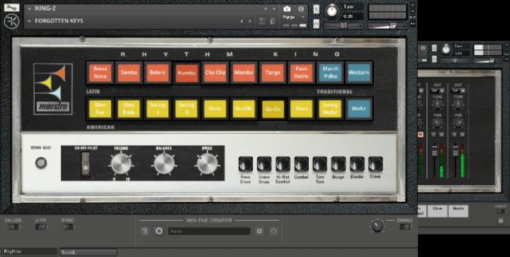Image resolution: width=510 pixels, height=257 pixels.
Task: Select the Slow Rock rhythm button
Action: 129,108
